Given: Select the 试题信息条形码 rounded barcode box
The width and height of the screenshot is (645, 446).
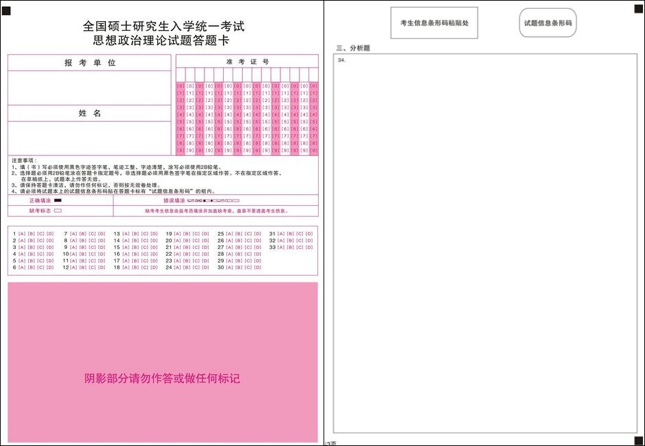Looking at the screenshot, I should pos(548,23).
